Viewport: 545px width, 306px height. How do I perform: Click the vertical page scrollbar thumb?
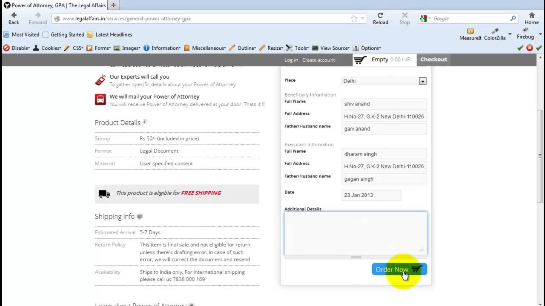(540, 156)
